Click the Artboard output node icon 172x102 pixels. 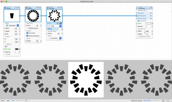[138, 8]
